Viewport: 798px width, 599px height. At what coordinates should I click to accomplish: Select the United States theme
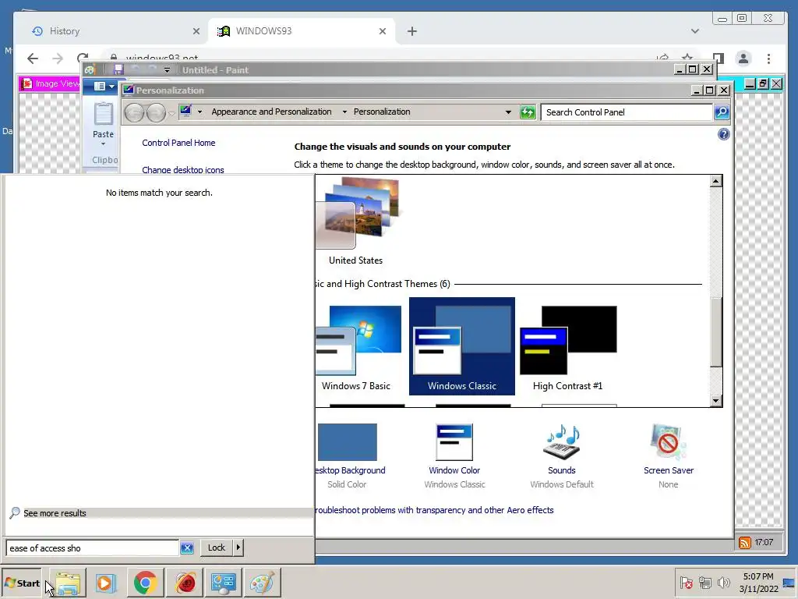(355, 221)
